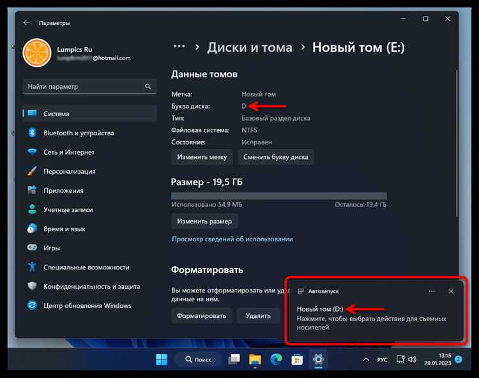The image size is (479, 378).
Task: Select Сеть и Интернет category
Action: pos(90,152)
